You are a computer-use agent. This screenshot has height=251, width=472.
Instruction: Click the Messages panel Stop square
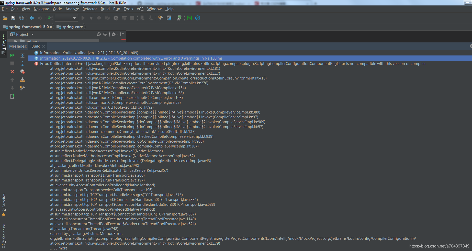tap(12, 63)
